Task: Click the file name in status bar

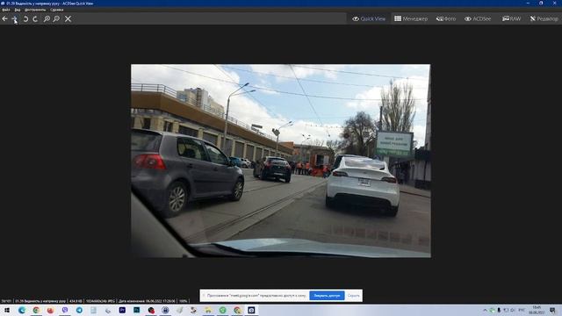Action: click(x=40, y=301)
